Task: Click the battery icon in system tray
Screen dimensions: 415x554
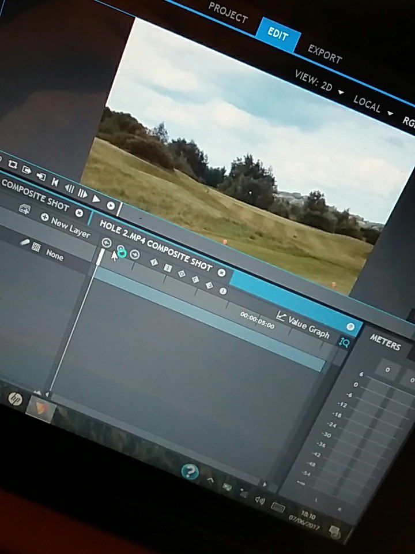Action: pos(227,487)
